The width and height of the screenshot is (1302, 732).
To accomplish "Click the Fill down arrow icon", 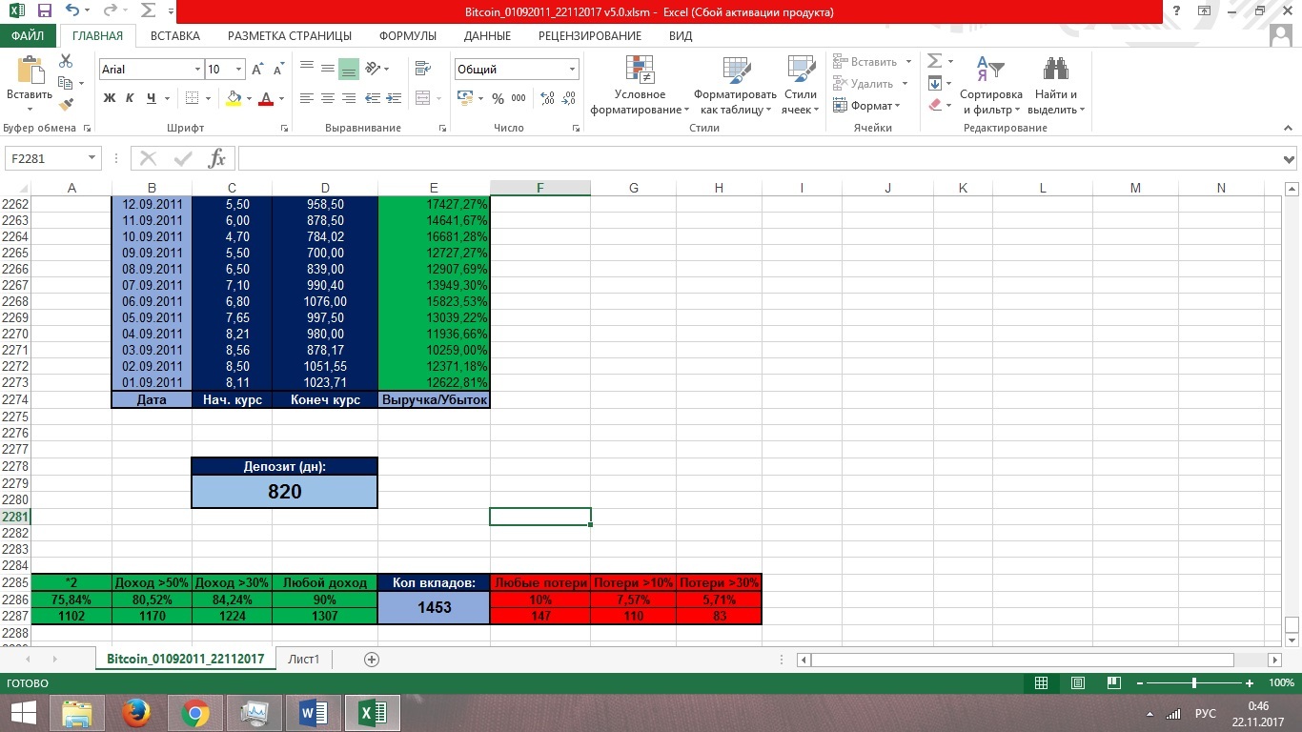I will click(x=935, y=83).
